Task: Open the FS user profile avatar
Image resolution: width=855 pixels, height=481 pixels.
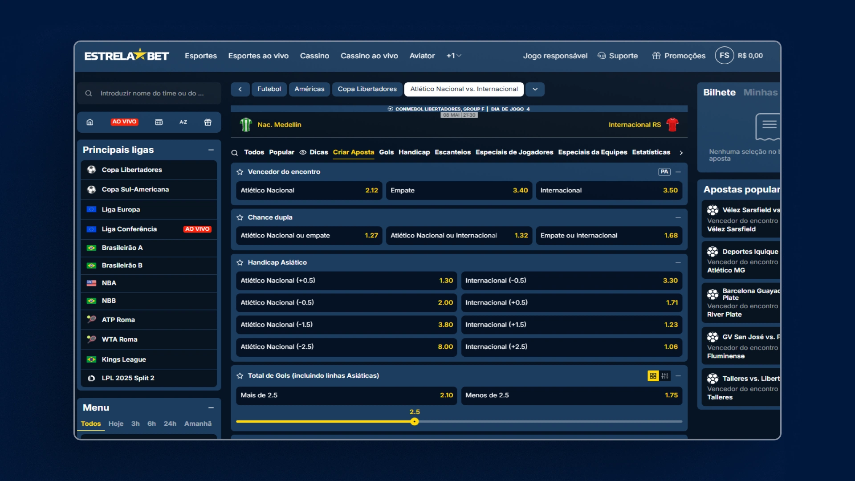Action: tap(725, 55)
